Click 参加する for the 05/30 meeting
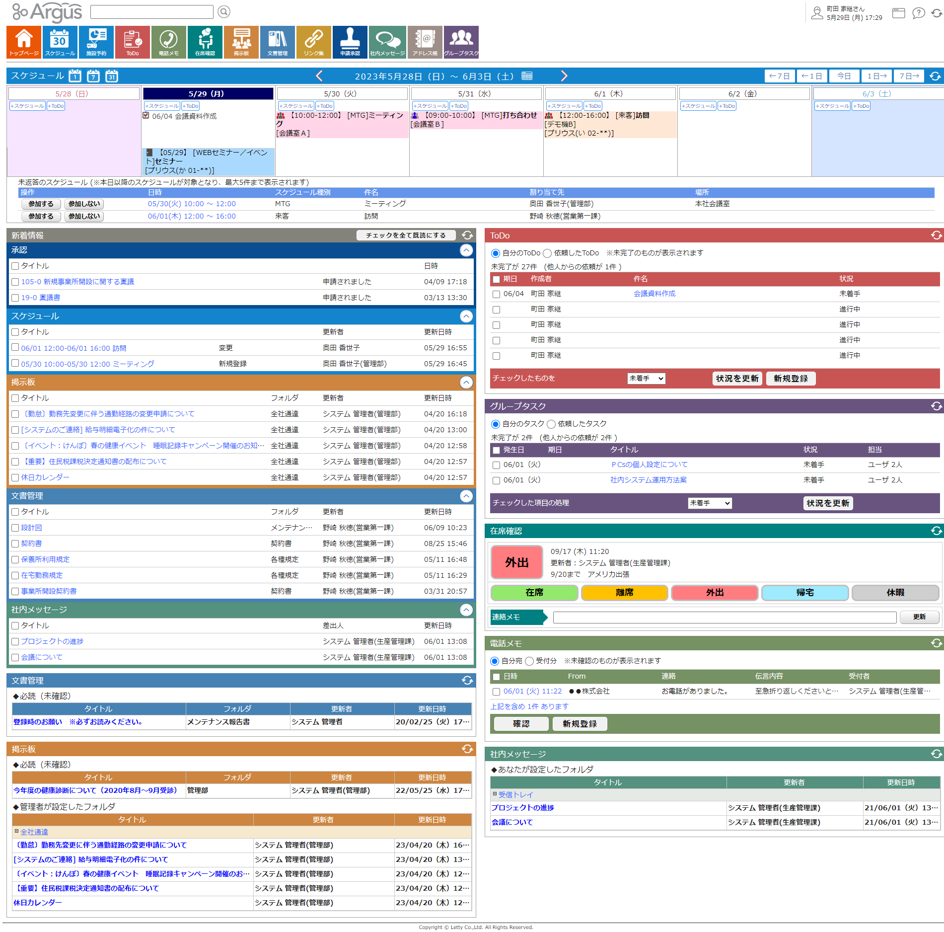The image size is (944, 932). click(41, 204)
